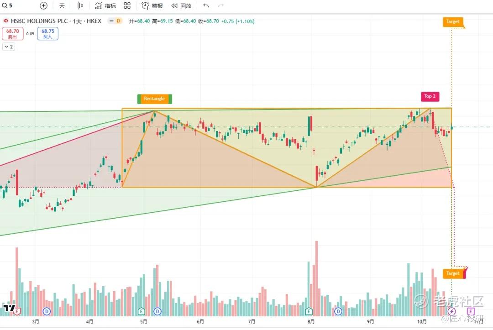Click the 68.70 卖出 sell button
Viewport: 493px width, 330px height.
pyautogui.click(x=13, y=34)
